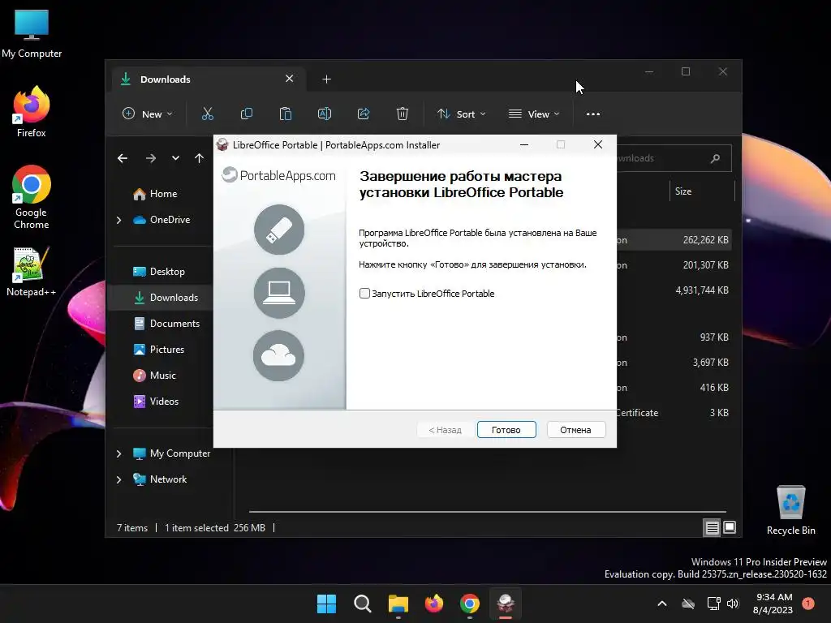Click Chrome icon on taskbar

coord(470,604)
